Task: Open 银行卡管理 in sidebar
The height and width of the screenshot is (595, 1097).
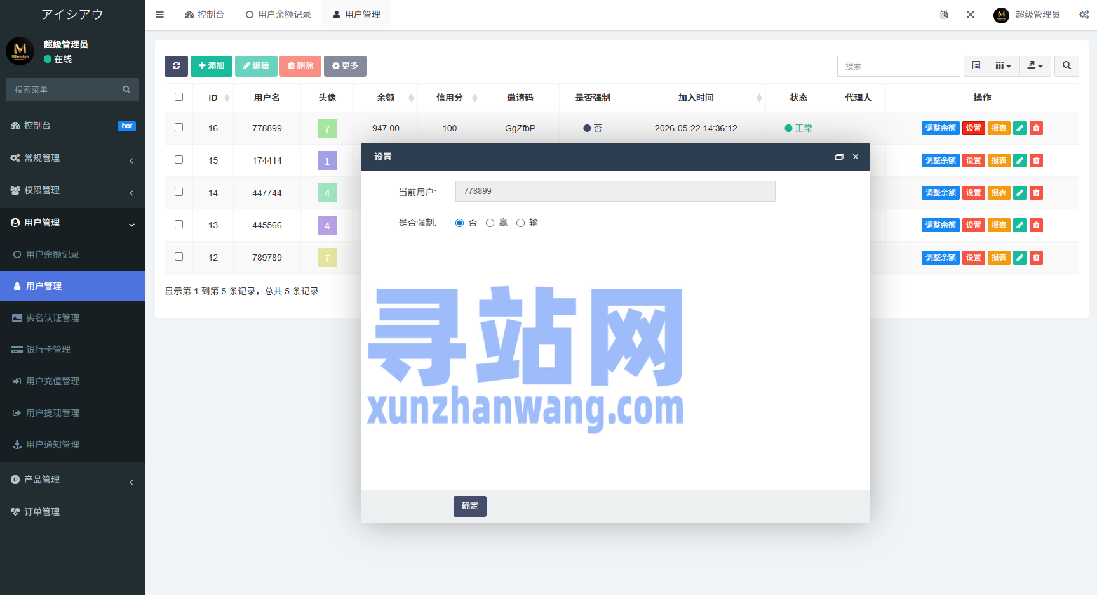Action: [x=72, y=350]
